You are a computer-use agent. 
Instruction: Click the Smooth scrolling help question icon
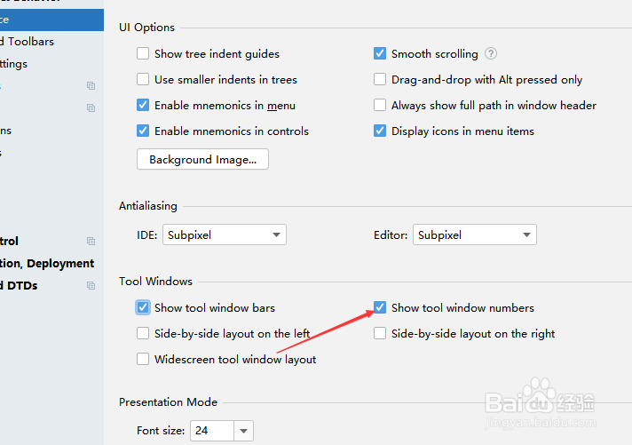click(x=491, y=53)
